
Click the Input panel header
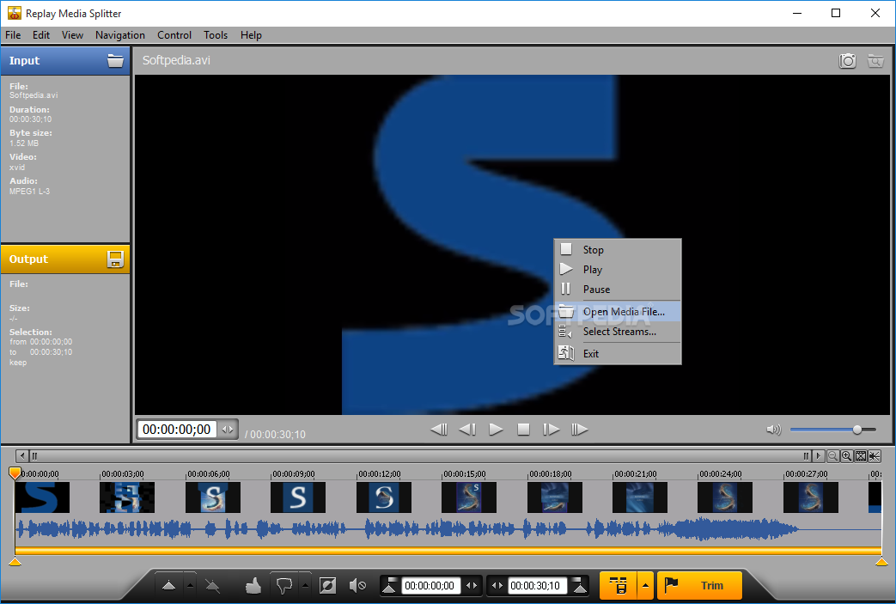tap(65, 60)
